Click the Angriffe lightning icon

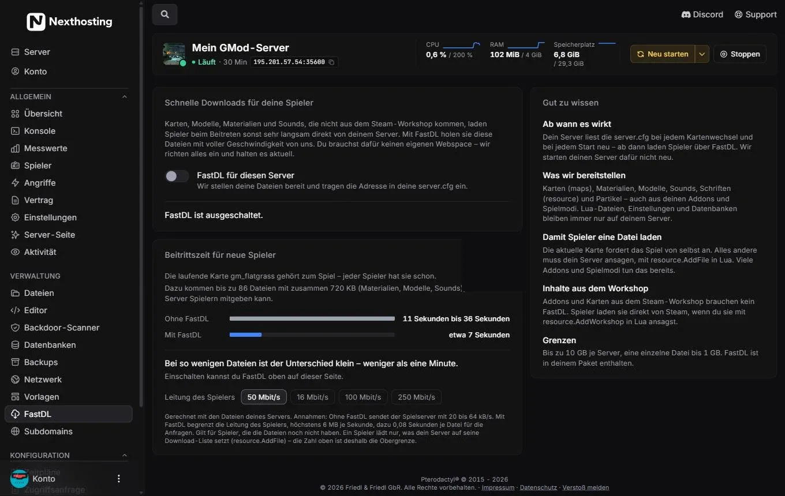(x=16, y=183)
